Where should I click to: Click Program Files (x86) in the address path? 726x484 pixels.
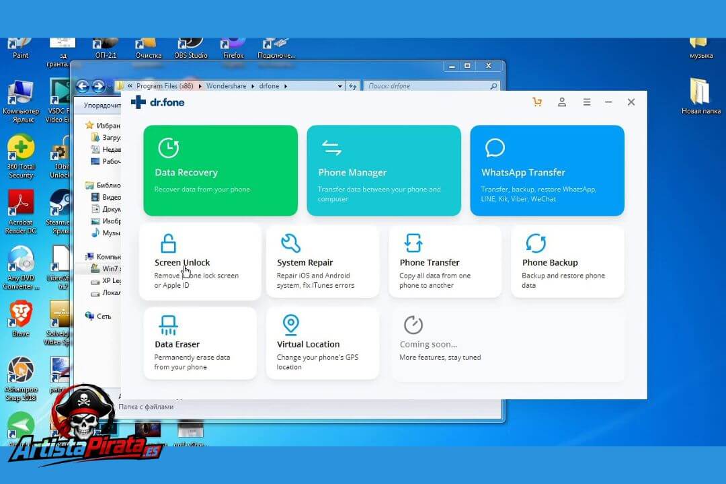[165, 86]
